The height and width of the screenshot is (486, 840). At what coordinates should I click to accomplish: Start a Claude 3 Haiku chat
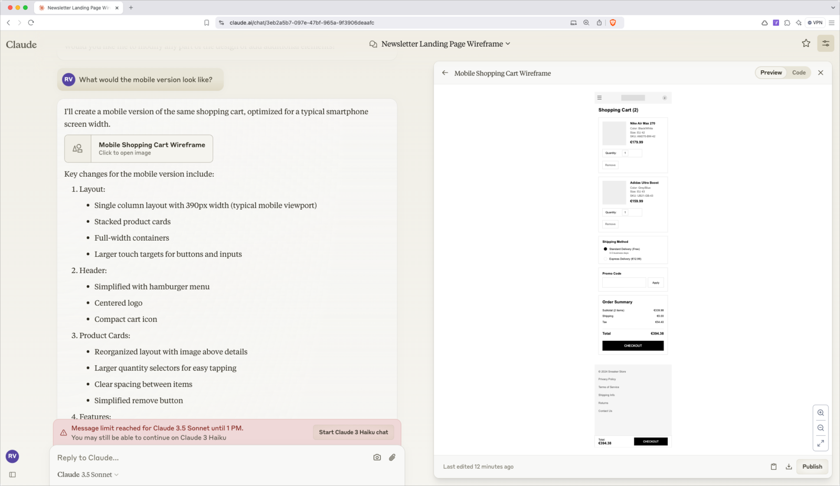point(353,432)
